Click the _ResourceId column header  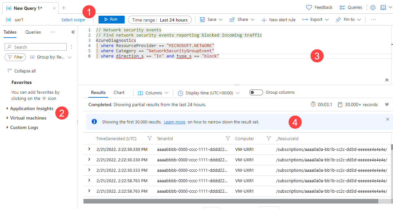(287, 138)
